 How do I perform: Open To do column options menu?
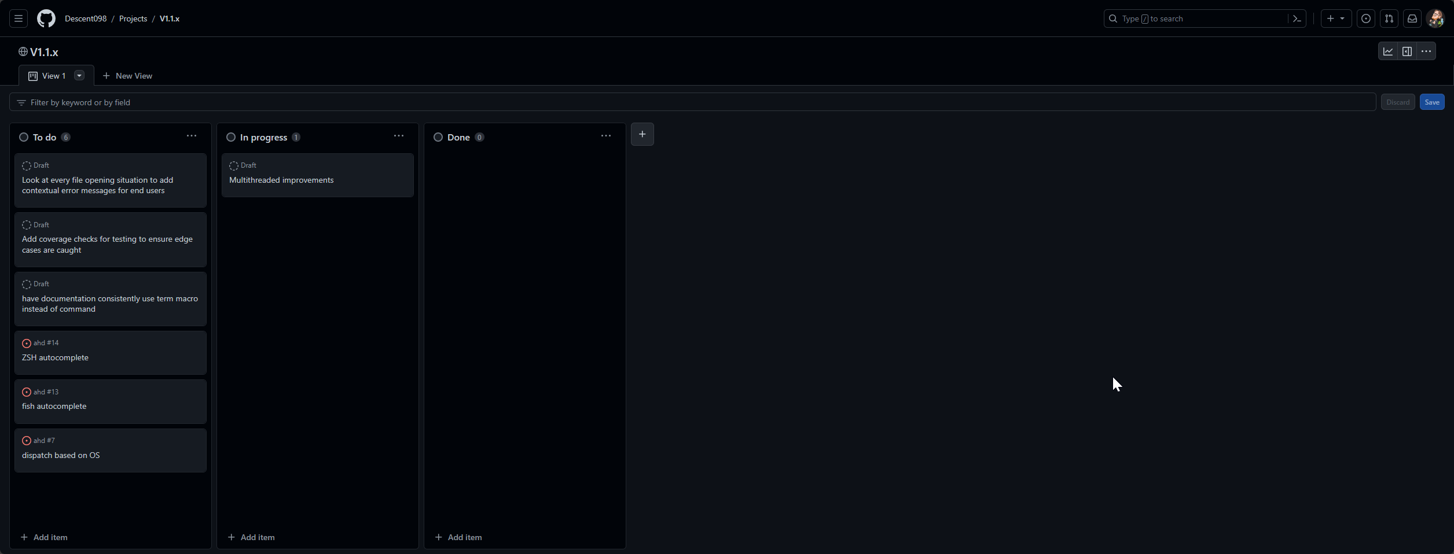tap(192, 136)
